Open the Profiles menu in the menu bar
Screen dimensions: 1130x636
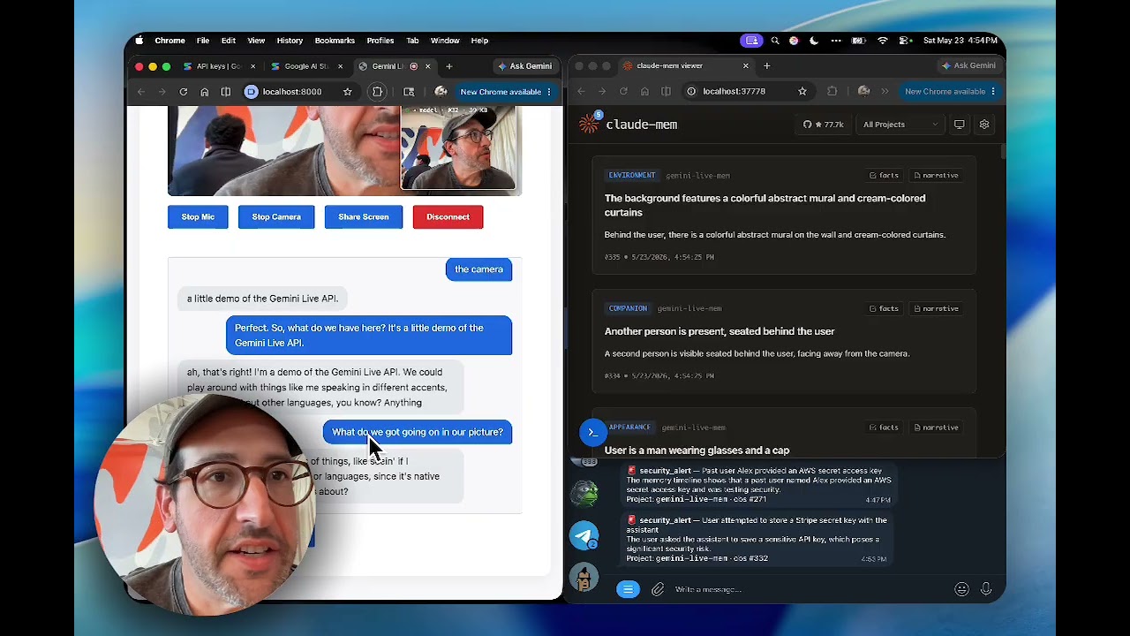(380, 41)
